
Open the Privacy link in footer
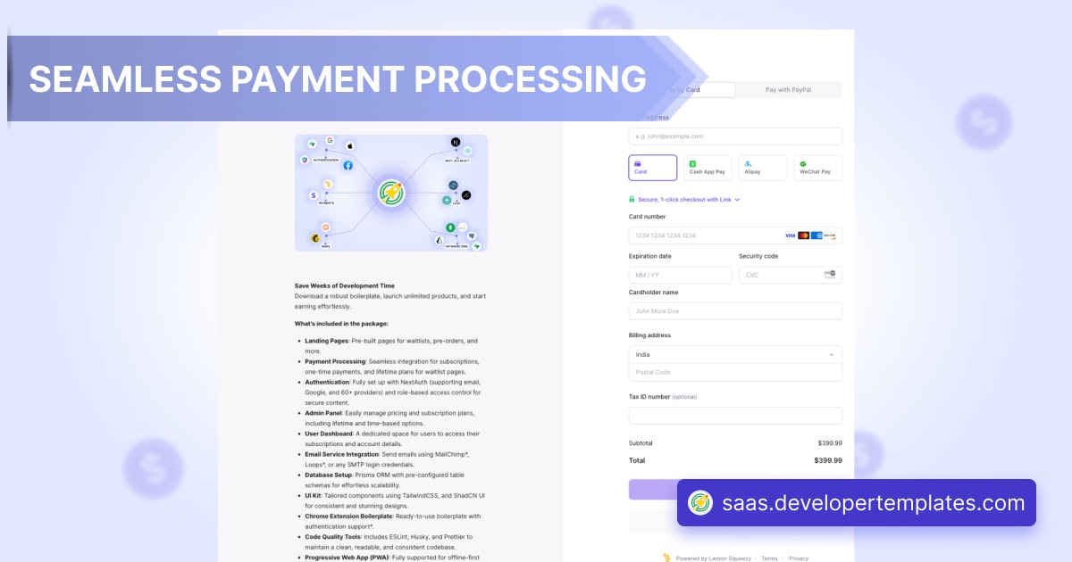tap(799, 558)
